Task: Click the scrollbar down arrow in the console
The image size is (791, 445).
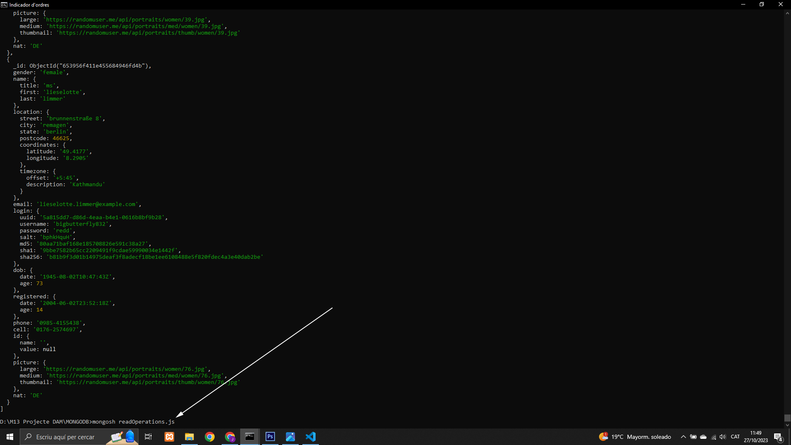Action: coord(787,425)
